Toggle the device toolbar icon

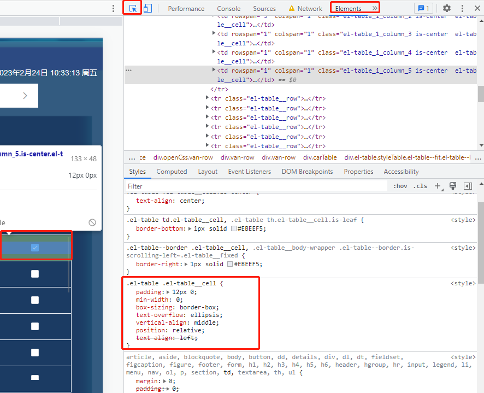click(147, 8)
